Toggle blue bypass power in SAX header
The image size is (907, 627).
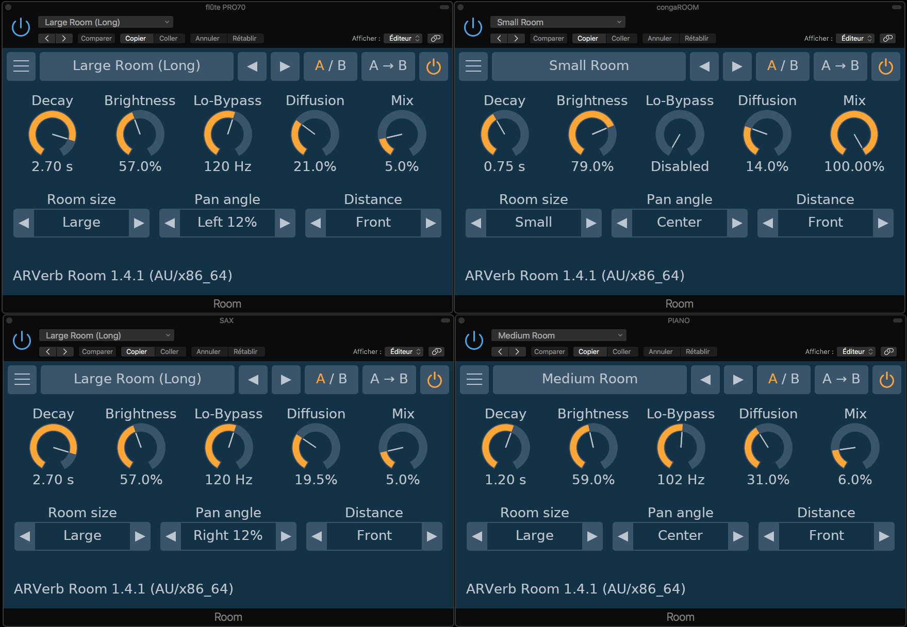[22, 340]
